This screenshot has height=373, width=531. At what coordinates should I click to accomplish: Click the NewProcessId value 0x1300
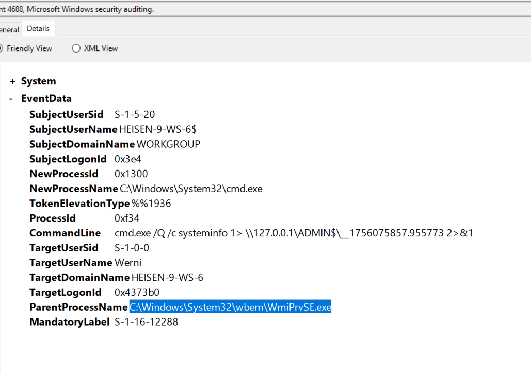[x=131, y=174]
